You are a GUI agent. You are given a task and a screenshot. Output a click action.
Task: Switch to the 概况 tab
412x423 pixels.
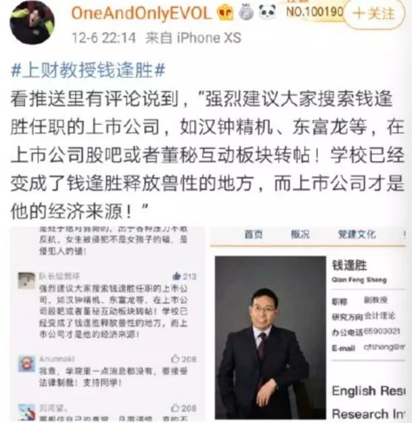pos(300,234)
